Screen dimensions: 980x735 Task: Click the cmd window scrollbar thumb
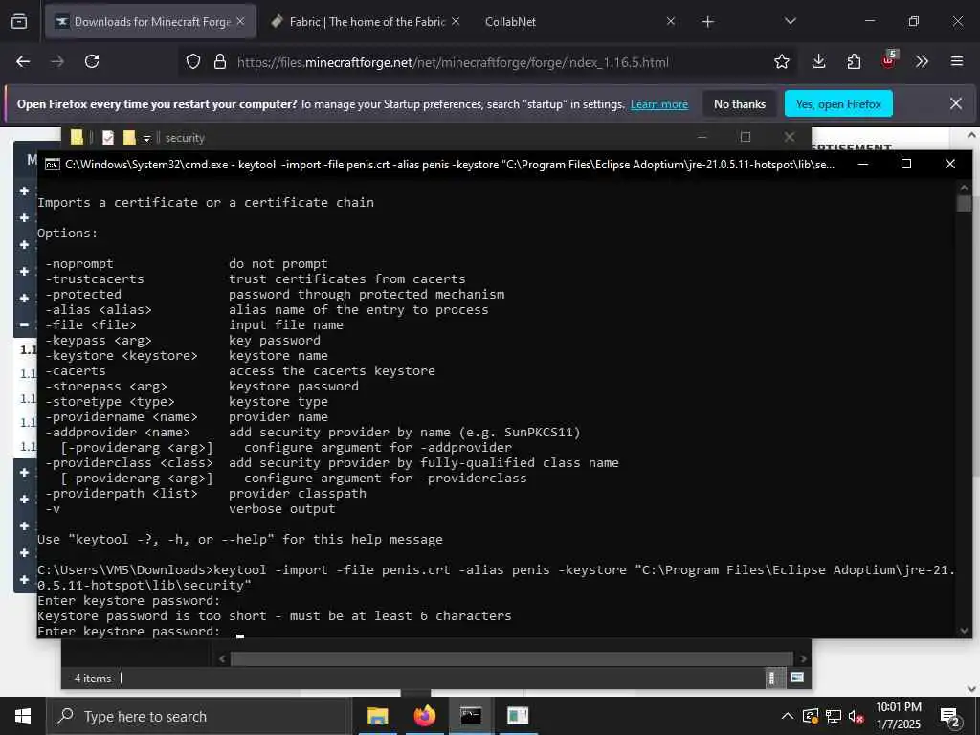[x=964, y=203]
